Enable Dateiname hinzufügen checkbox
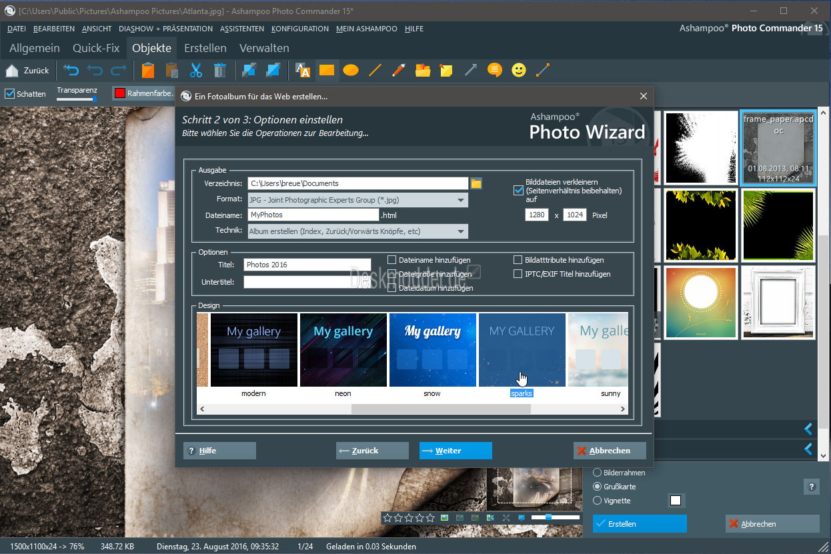Image resolution: width=831 pixels, height=554 pixels. [x=392, y=260]
